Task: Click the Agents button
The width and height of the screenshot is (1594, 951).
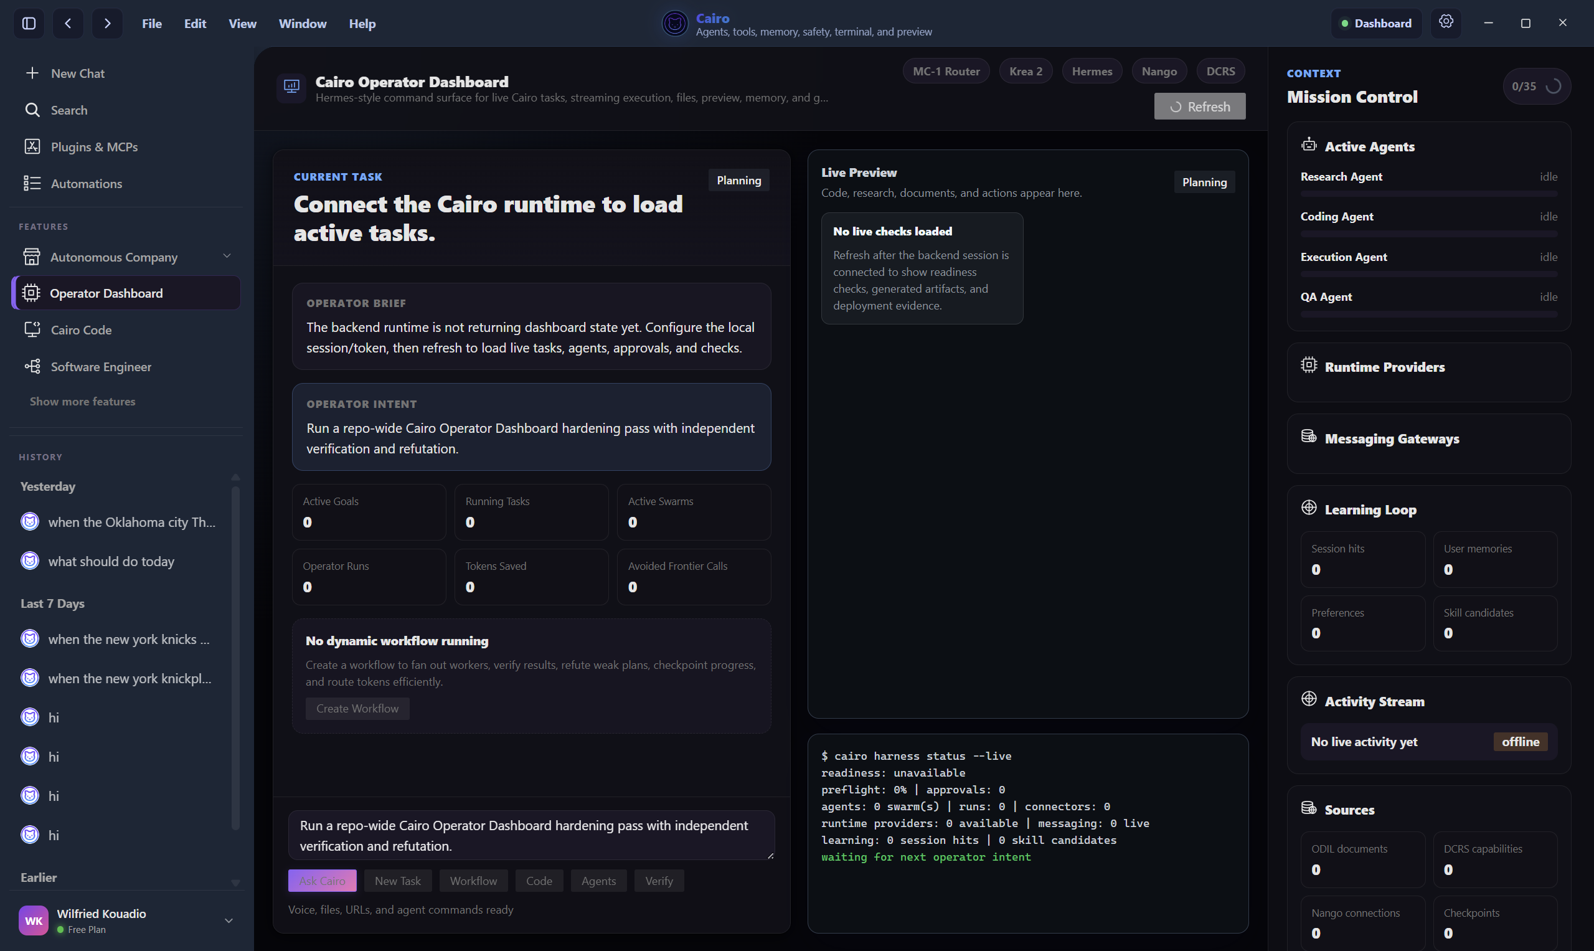Action: click(x=598, y=881)
